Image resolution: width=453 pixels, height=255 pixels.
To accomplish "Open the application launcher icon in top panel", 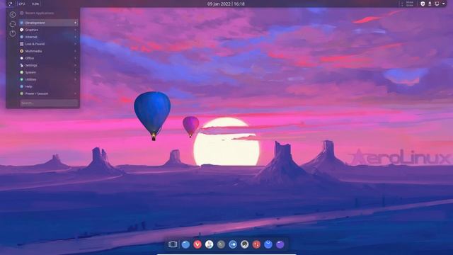I will pyautogui.click(x=11, y=4).
